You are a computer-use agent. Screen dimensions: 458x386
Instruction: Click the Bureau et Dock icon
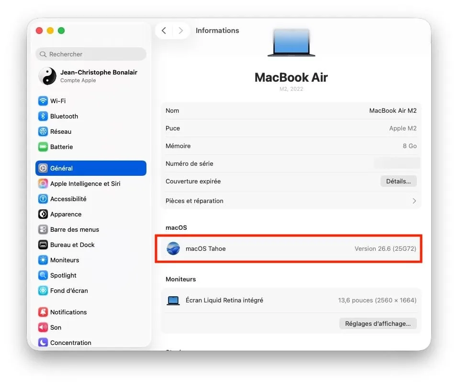coord(43,245)
